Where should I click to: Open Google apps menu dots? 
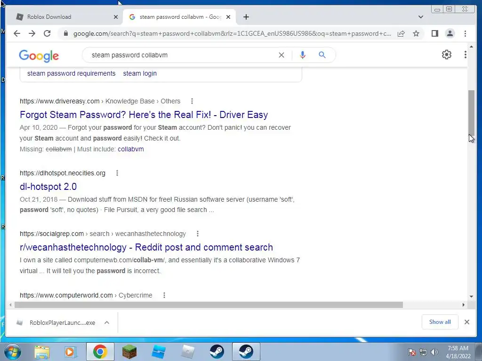[x=466, y=55]
